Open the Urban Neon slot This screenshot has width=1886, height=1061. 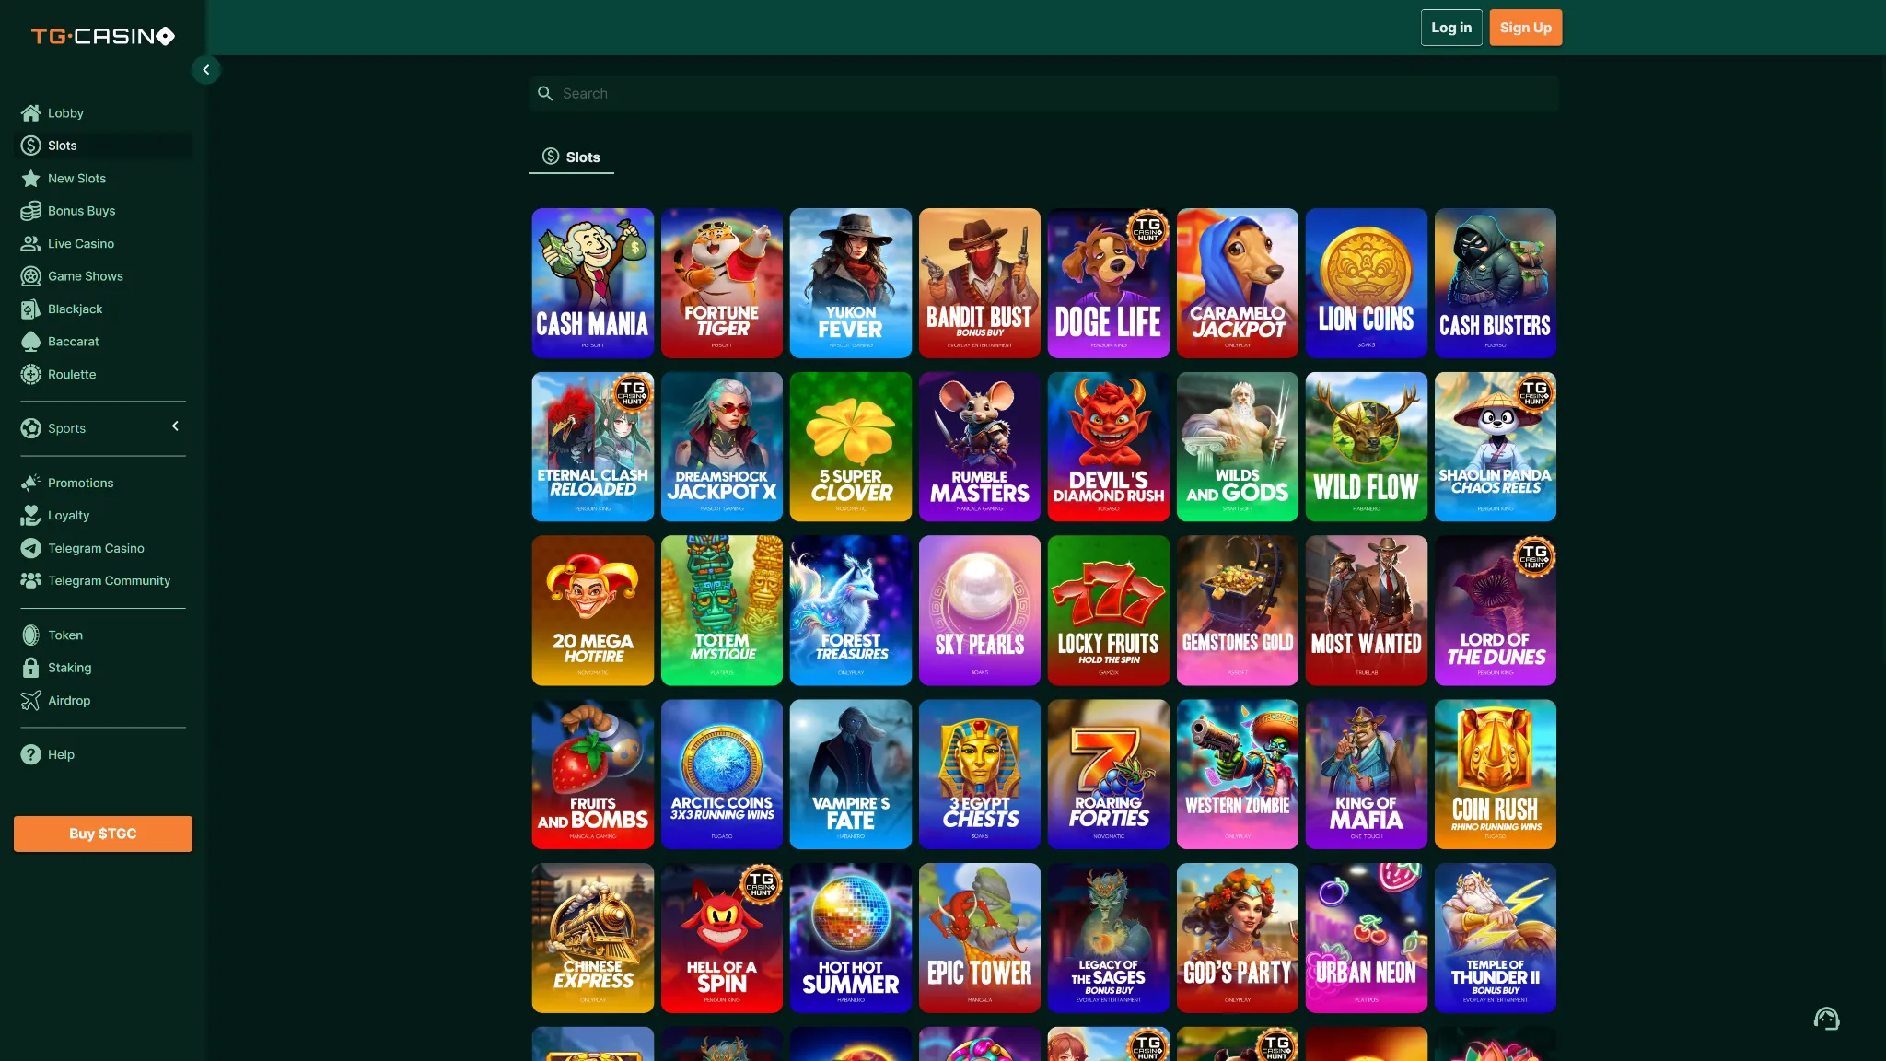click(x=1367, y=938)
